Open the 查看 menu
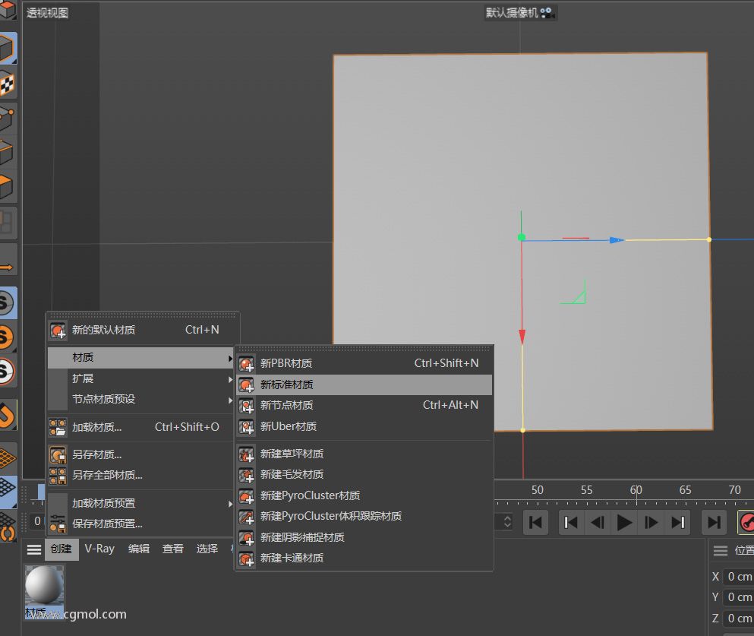The image size is (754, 636). [x=173, y=549]
